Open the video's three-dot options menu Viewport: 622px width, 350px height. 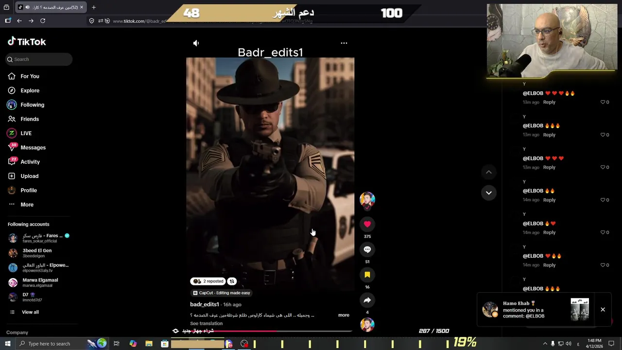tap(344, 43)
